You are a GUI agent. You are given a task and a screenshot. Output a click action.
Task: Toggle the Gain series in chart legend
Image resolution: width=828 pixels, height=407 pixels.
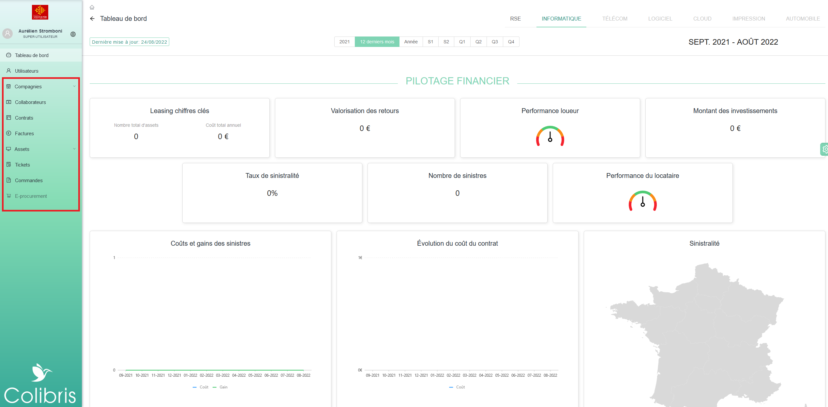click(x=223, y=387)
